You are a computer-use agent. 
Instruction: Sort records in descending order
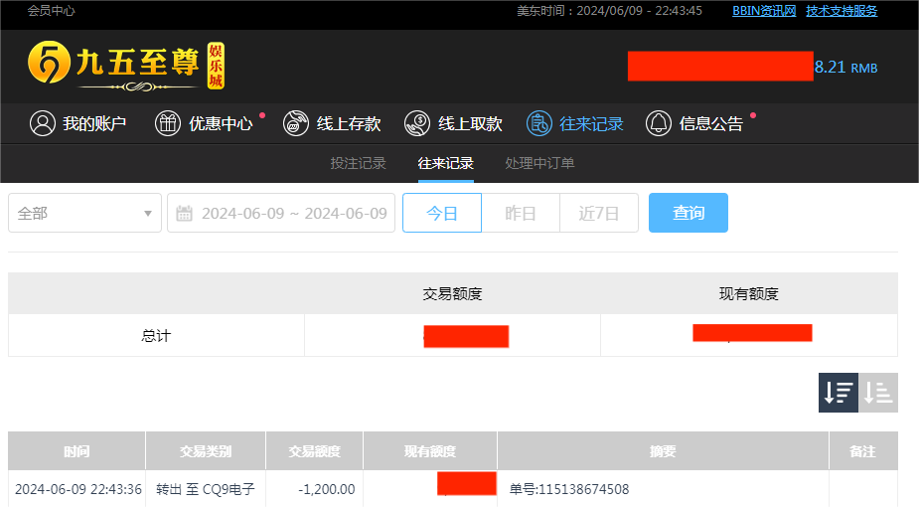[x=838, y=393]
